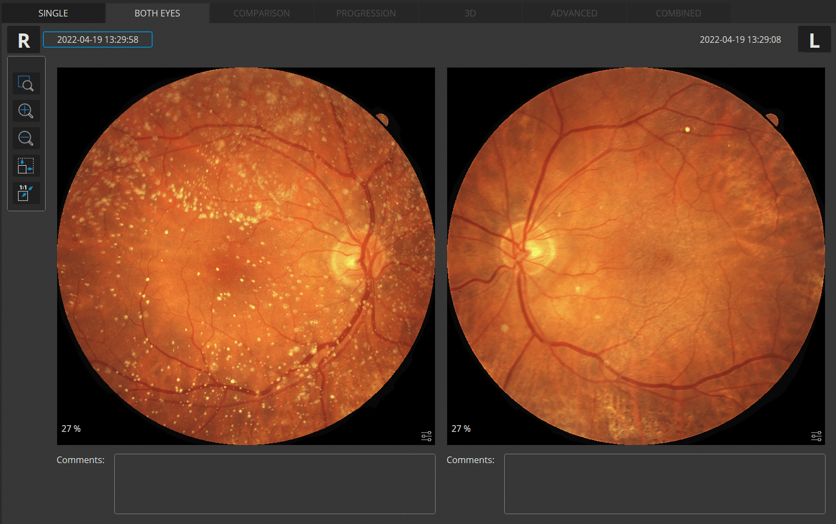
Task: Click the R right eye badge
Action: (x=24, y=40)
